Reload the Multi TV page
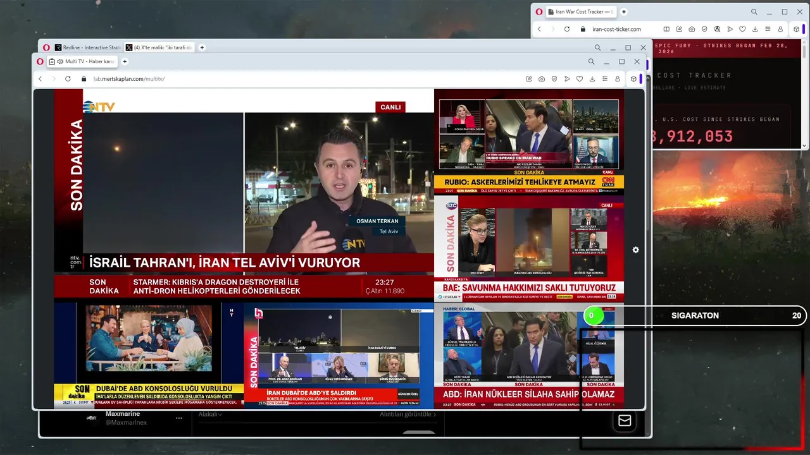 point(68,79)
